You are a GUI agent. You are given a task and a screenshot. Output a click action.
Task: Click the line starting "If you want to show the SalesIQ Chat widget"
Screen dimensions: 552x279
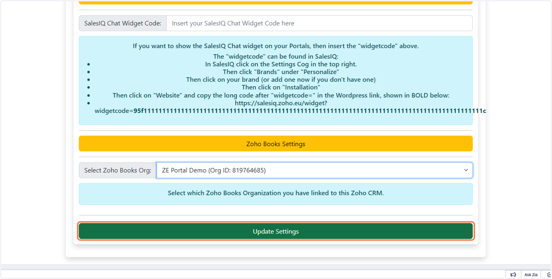click(x=276, y=46)
